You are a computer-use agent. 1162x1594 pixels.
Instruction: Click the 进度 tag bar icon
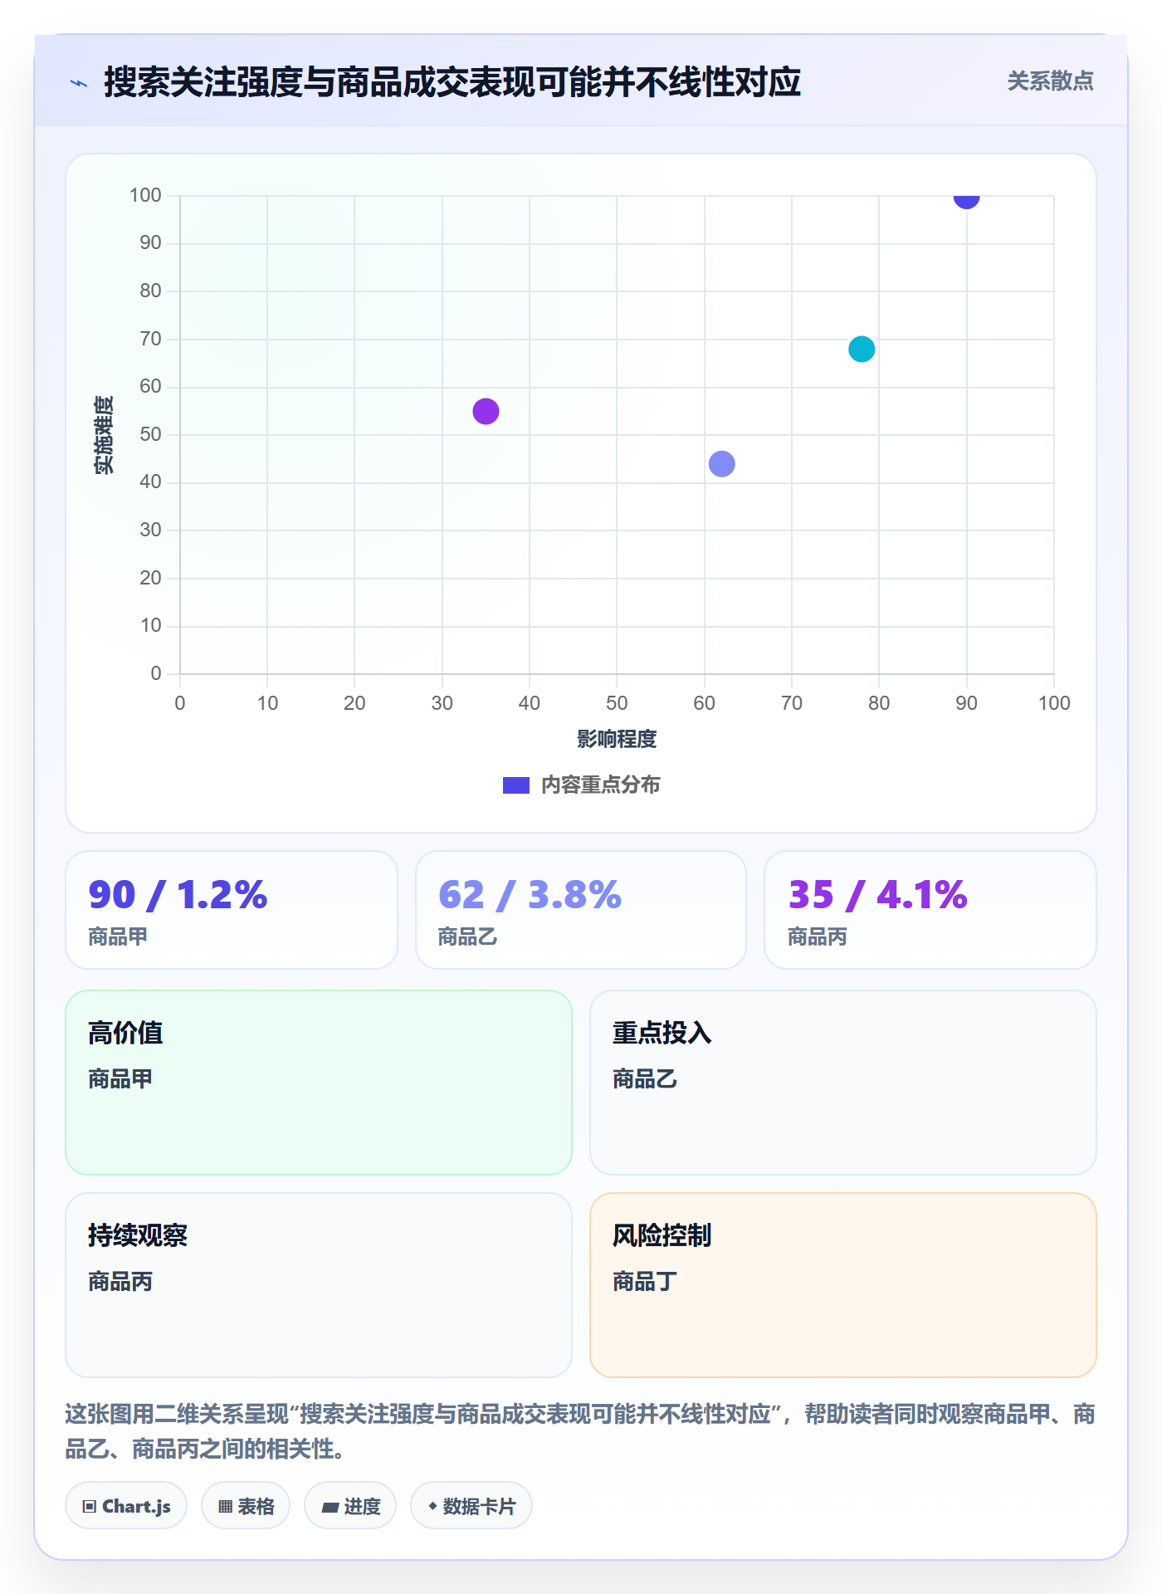[330, 1507]
